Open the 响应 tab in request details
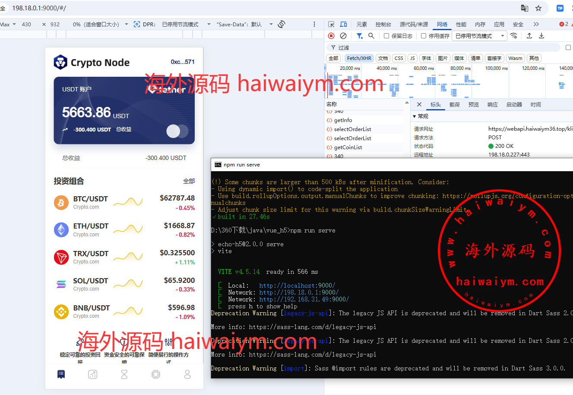Image resolution: width=573 pixels, height=395 pixels. point(493,104)
